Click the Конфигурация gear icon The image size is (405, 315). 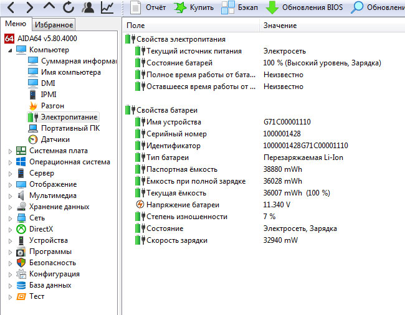click(21, 274)
